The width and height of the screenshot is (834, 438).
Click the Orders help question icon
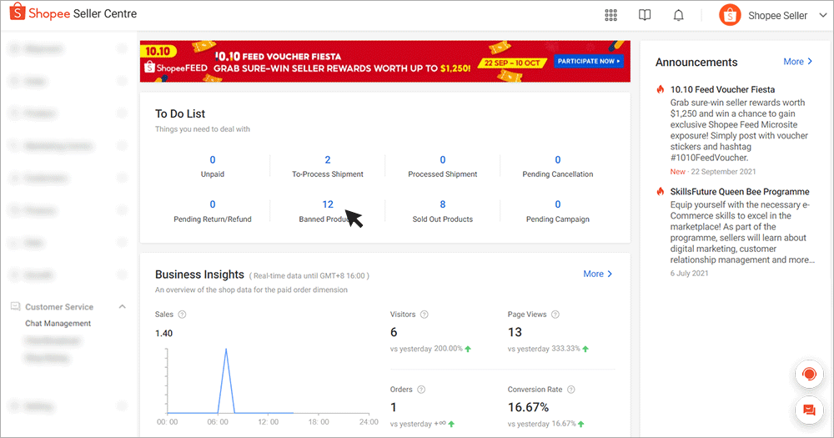click(x=421, y=390)
